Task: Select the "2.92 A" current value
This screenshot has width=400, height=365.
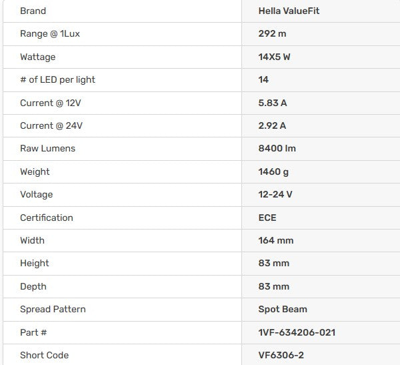Action: 272,125
